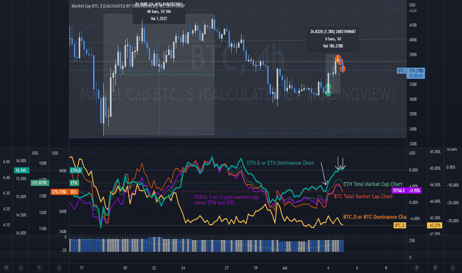Click the X scale badge

pyautogui.click(x=21, y=268)
